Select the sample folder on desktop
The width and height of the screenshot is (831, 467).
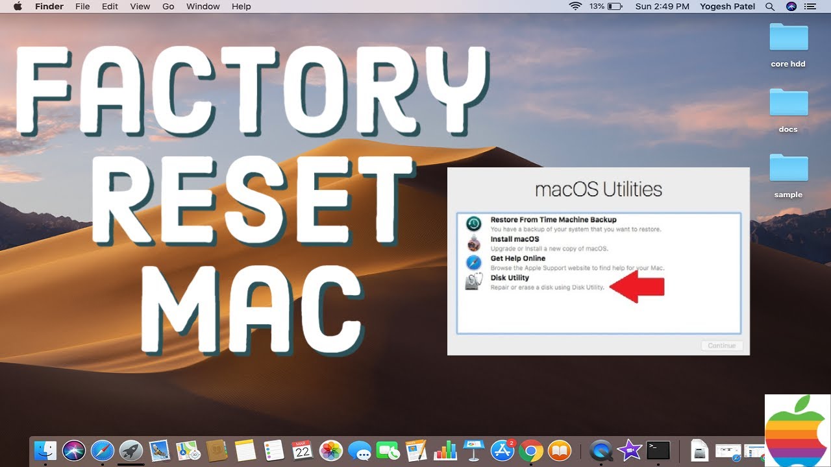point(788,176)
